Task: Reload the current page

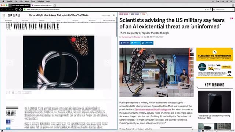Action: [x=16, y=10]
